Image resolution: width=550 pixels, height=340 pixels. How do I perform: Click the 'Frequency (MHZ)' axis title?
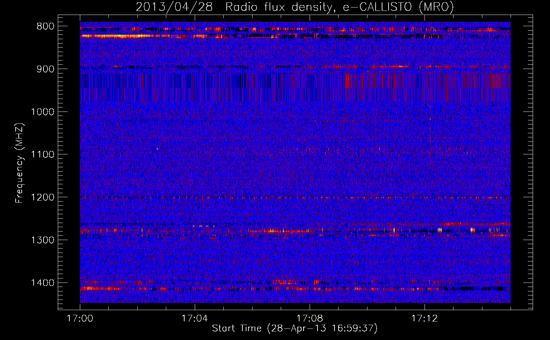(20, 163)
